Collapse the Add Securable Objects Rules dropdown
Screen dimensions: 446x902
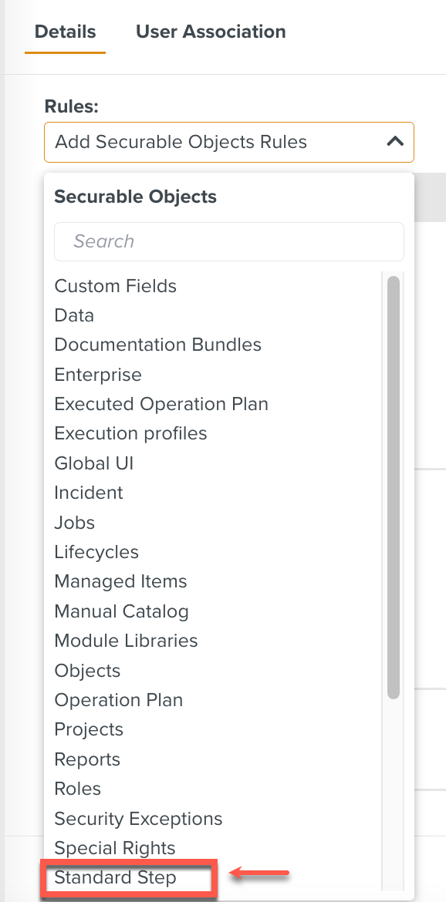pyautogui.click(x=396, y=142)
